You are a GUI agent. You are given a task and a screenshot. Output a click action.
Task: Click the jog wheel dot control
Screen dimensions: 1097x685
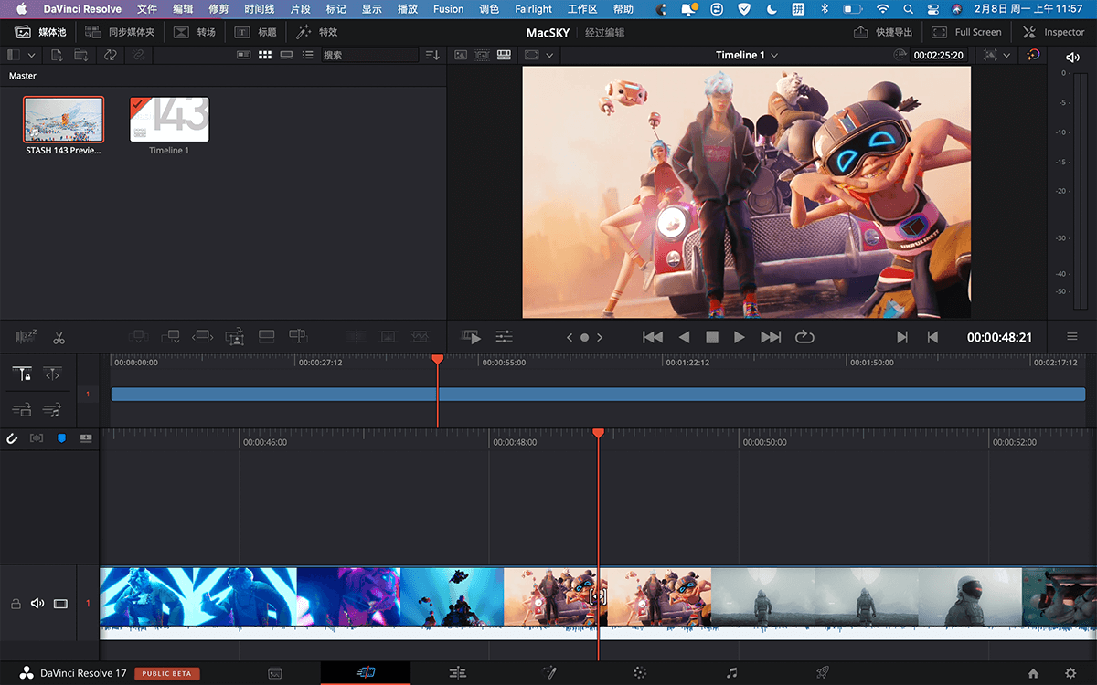584,337
